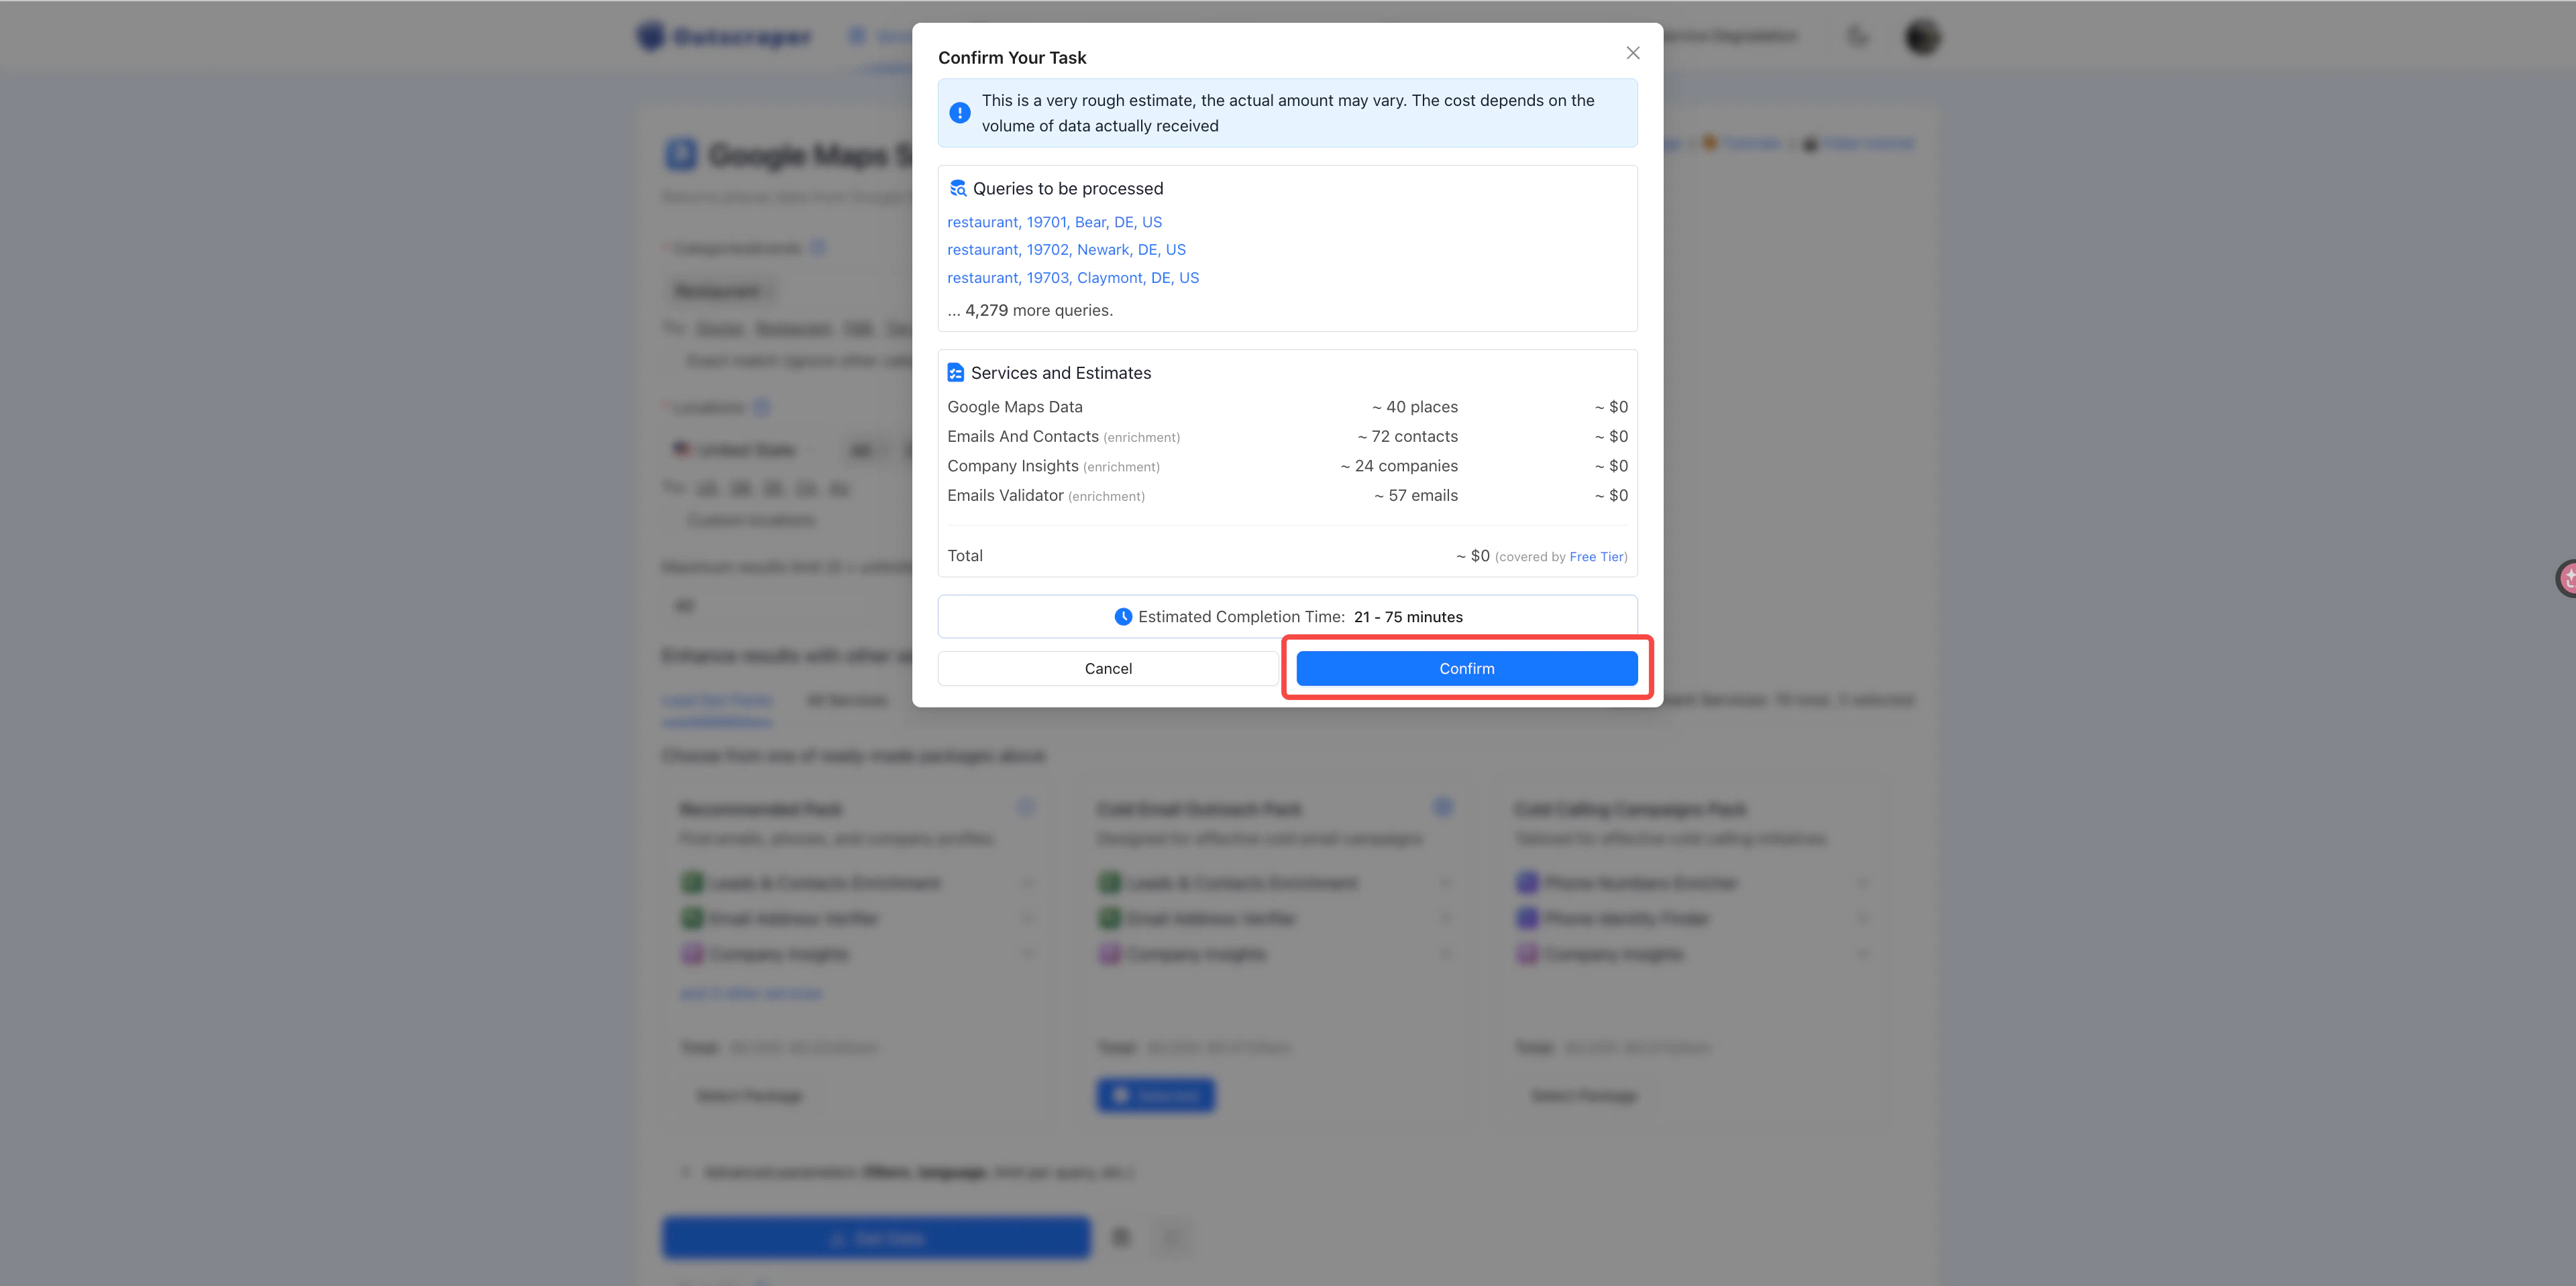The image size is (2576, 1286).
Task: Open query restaurant, 19702, Newark, DE, US
Action: [1066, 250]
